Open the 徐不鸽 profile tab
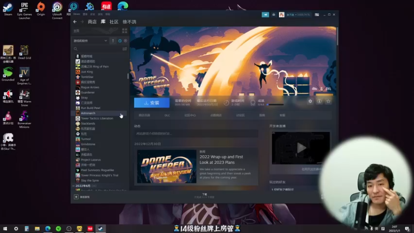Viewport: 414px width, 233px height. 129,22
